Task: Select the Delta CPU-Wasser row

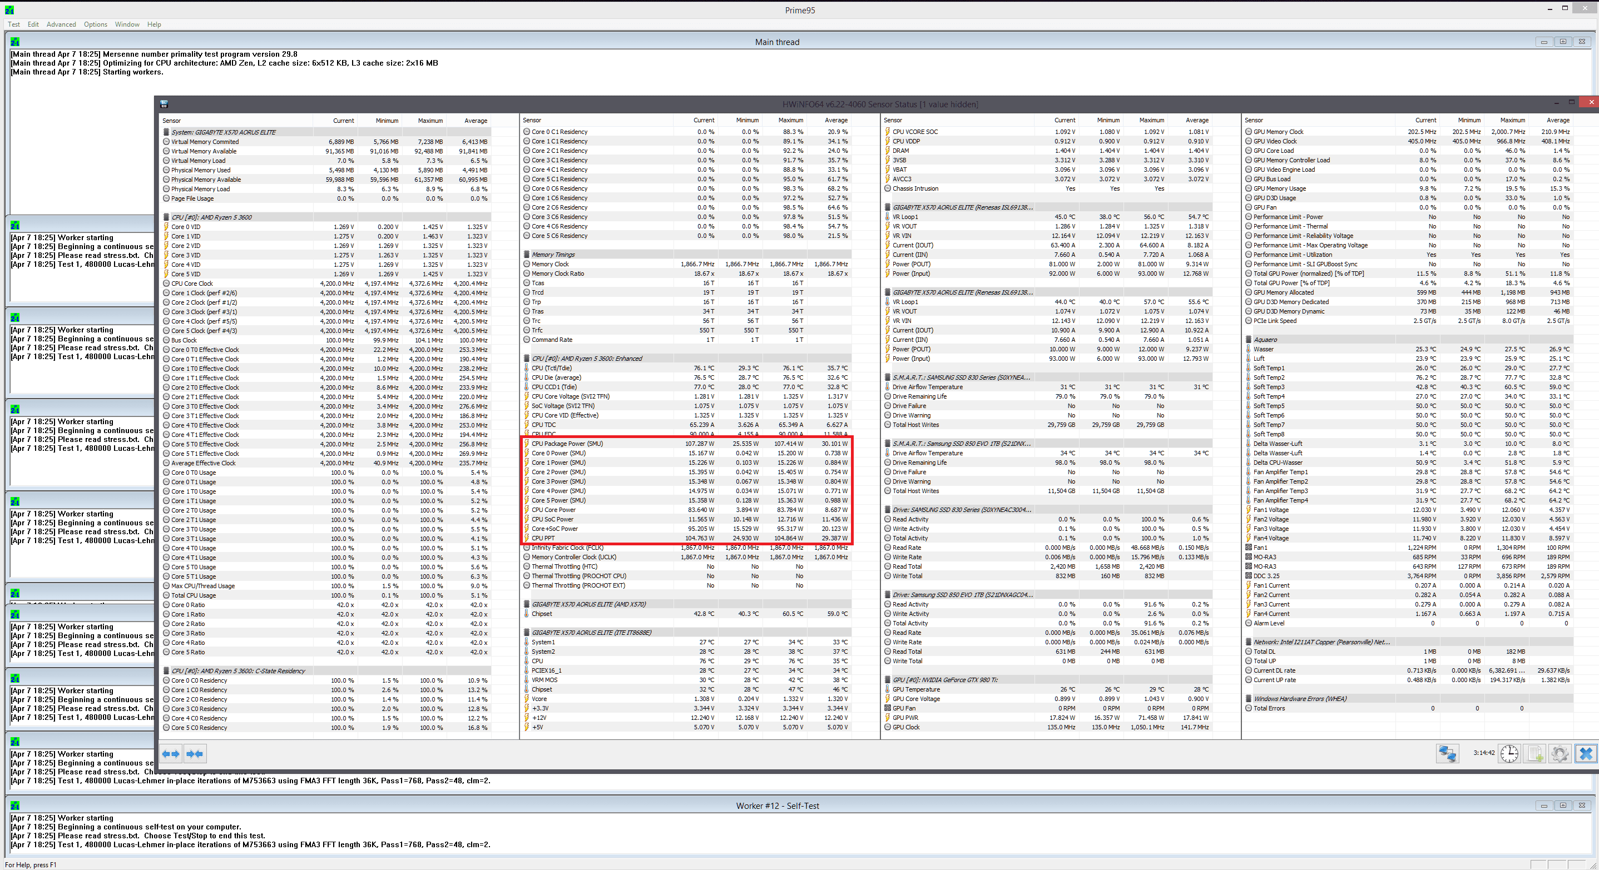Action: point(1408,463)
